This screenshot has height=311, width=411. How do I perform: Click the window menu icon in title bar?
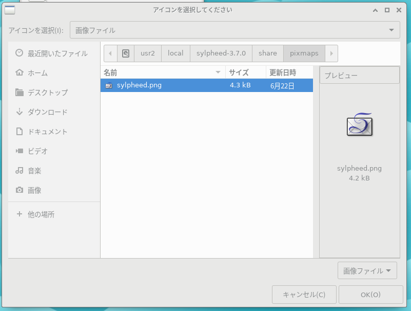[x=10, y=10]
